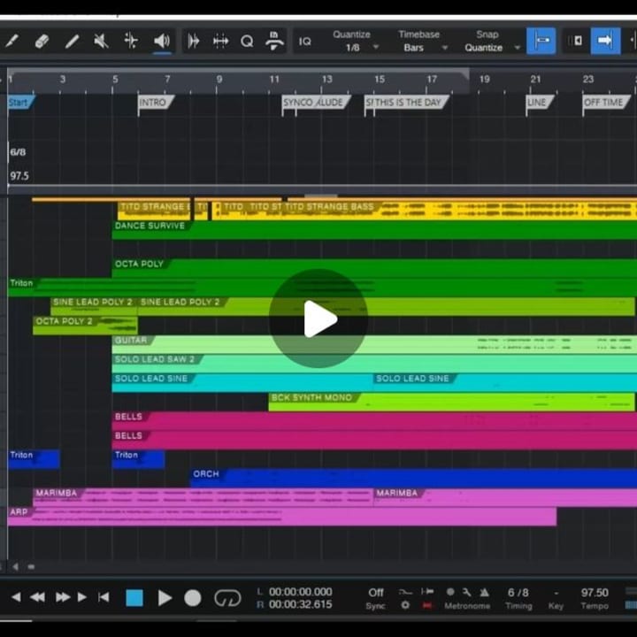Click the blue Stop button

point(134,598)
